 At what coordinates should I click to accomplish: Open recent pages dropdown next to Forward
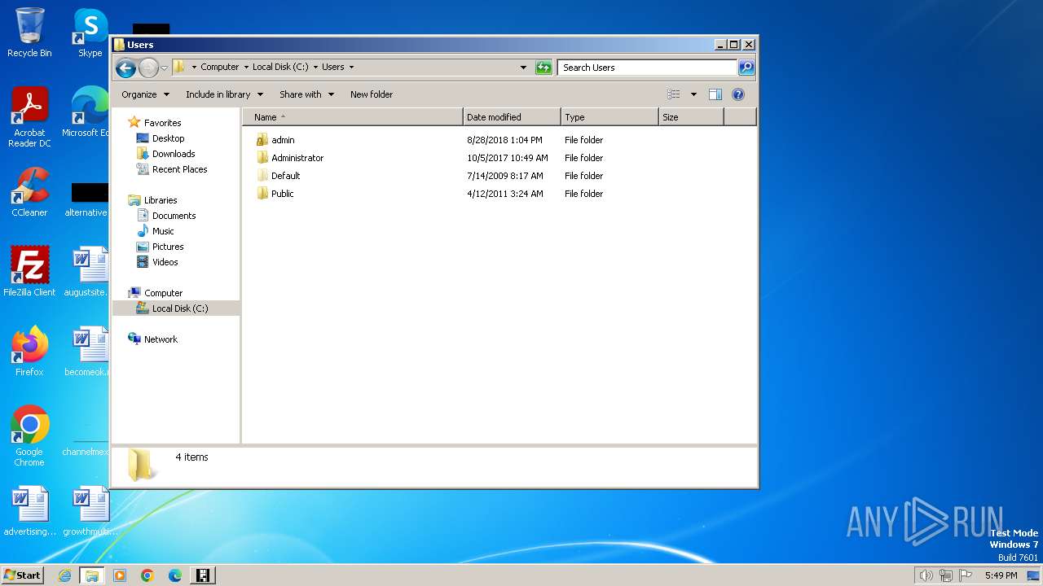(164, 68)
